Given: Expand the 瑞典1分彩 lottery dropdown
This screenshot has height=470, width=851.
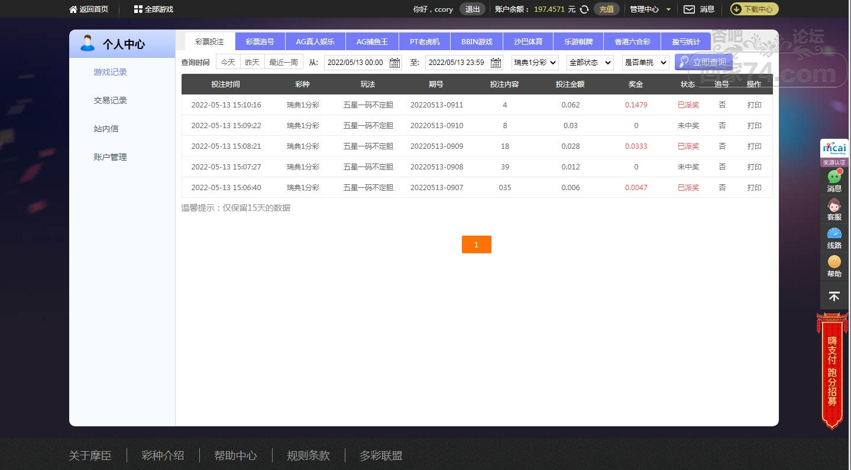Looking at the screenshot, I should [535, 63].
